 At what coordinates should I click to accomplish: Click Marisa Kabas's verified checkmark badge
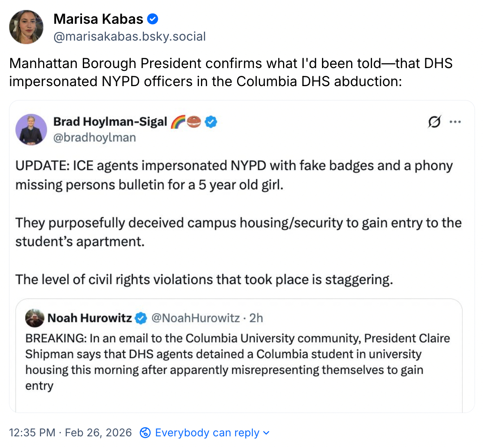point(153,19)
